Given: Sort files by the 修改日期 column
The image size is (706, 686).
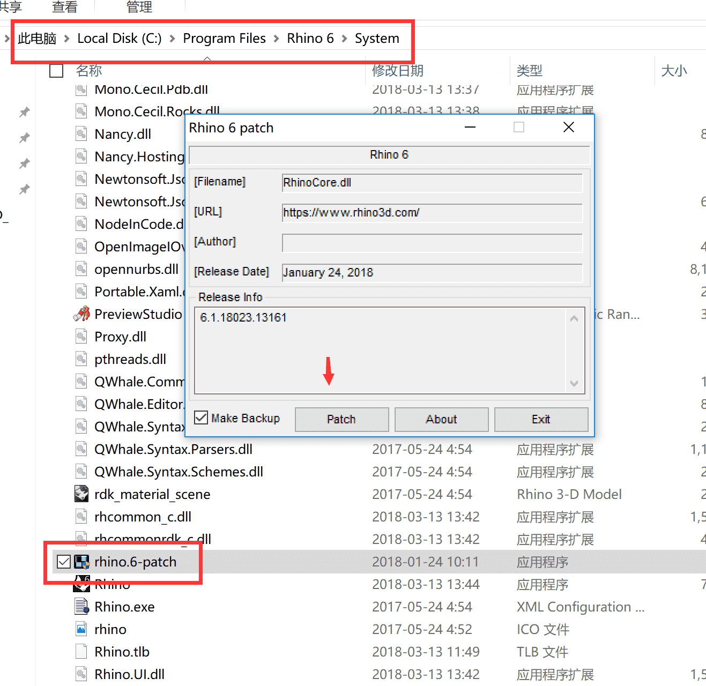Looking at the screenshot, I should pos(398,71).
